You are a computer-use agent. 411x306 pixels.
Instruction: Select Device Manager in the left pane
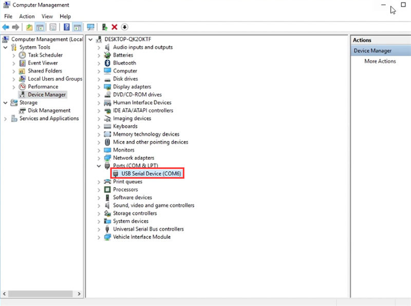[46, 94]
